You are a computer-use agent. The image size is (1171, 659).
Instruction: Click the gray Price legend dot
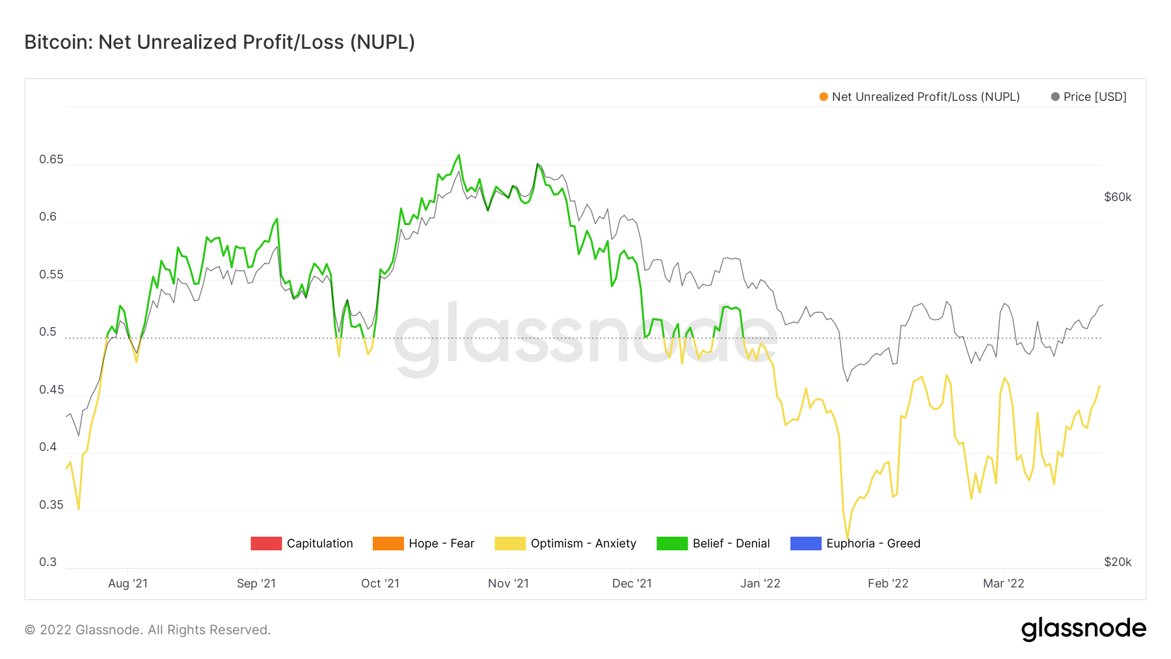click(x=1055, y=97)
